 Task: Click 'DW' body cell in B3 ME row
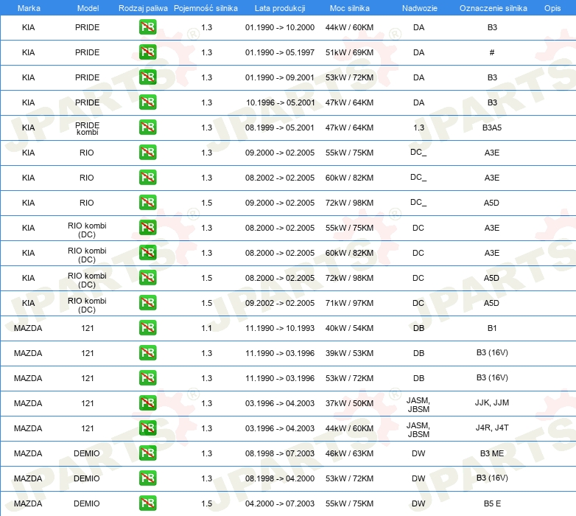click(418, 453)
